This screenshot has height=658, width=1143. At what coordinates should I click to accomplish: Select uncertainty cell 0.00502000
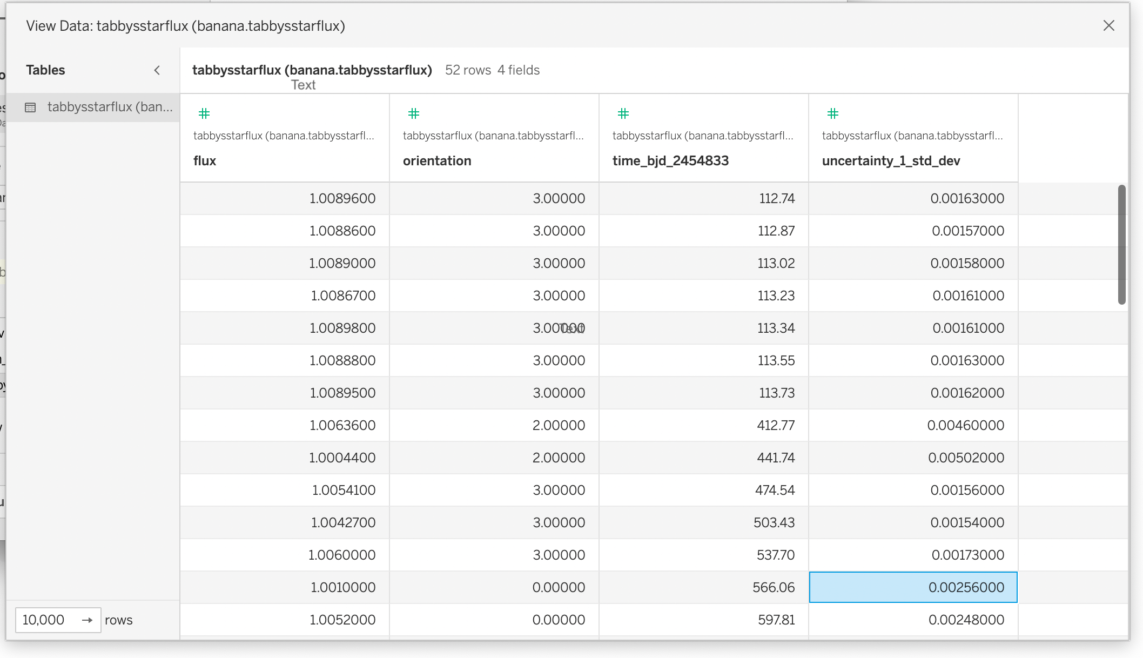pyautogui.click(x=913, y=458)
